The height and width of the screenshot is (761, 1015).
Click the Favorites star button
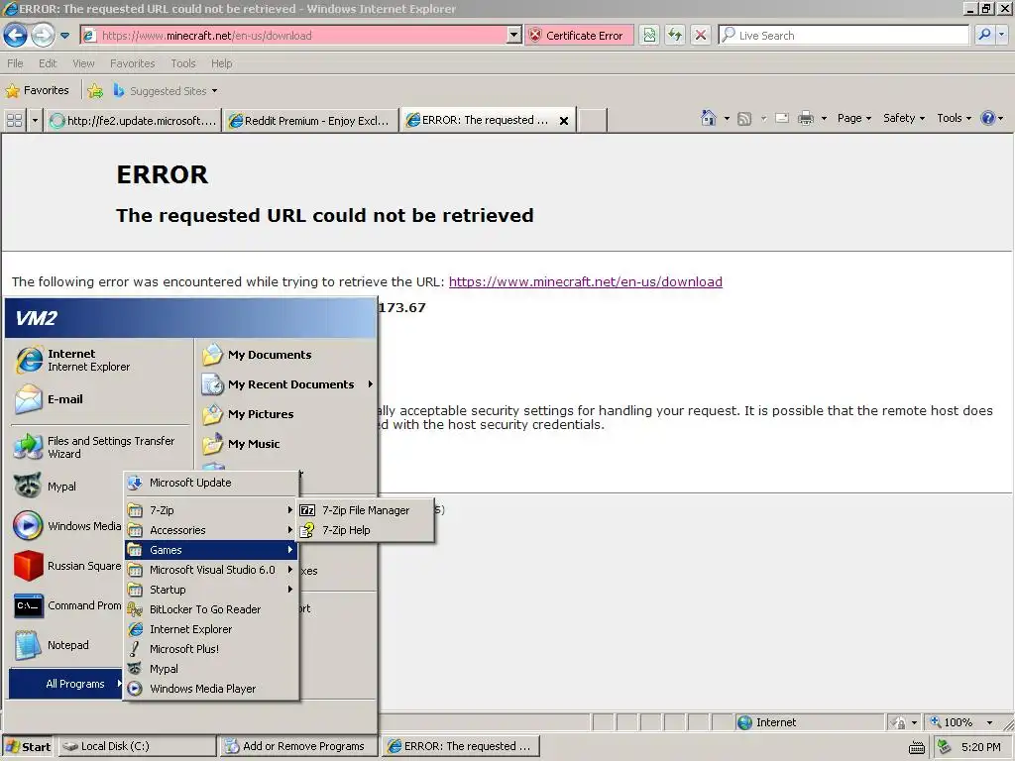coord(37,90)
